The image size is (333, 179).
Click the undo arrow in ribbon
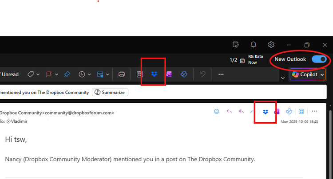click(x=202, y=74)
